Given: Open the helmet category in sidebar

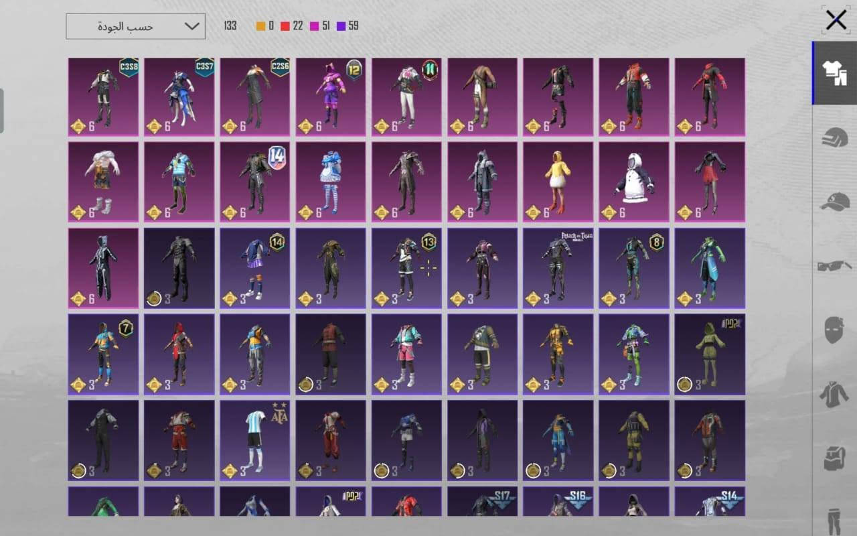Looking at the screenshot, I should [834, 137].
